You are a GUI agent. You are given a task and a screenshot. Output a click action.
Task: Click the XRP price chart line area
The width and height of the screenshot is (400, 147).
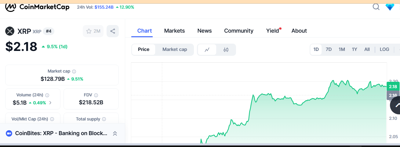tap(259, 104)
